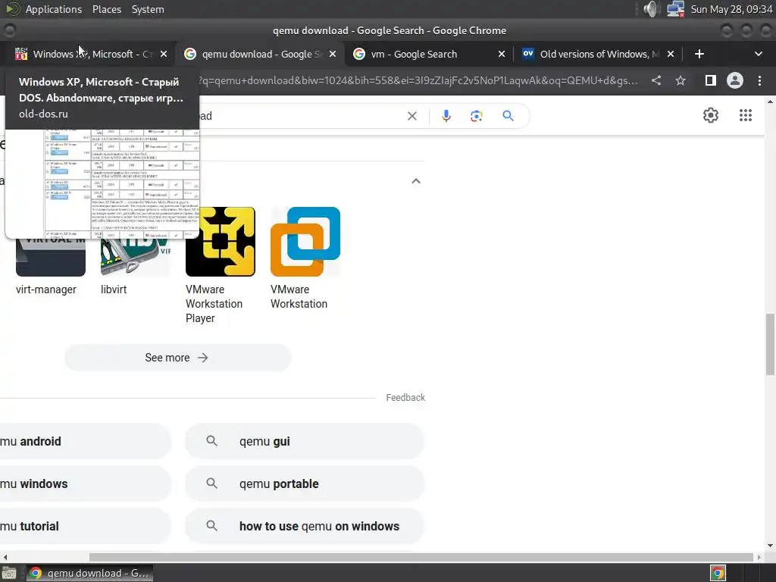
Task: Open Google quick settings gear
Action: [x=711, y=115]
